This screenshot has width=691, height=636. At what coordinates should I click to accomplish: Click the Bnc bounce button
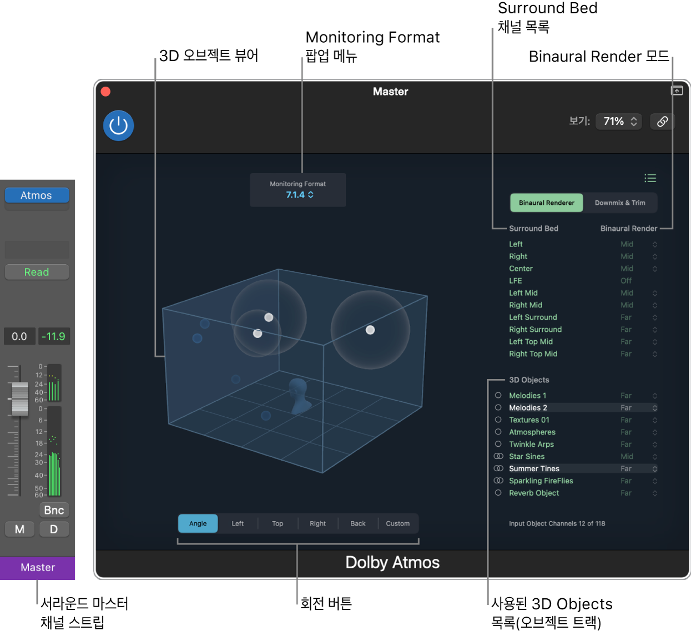(x=54, y=510)
